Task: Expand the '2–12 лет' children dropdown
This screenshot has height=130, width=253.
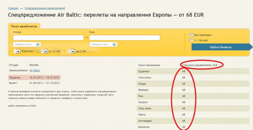Action: point(46,51)
